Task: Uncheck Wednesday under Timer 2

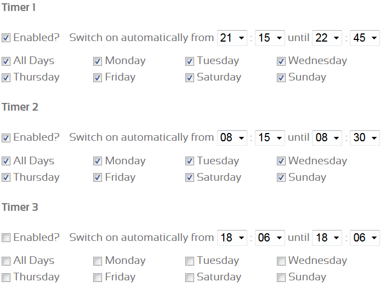Action: [x=281, y=161]
